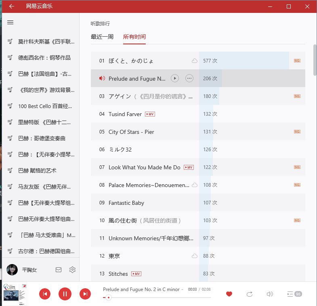This screenshot has width=317, height=306.
Task: Click play button on Prelude and Fugue row
Action: click(x=174, y=79)
